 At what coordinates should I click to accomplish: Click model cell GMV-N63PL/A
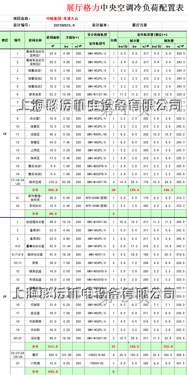(97, 304)
